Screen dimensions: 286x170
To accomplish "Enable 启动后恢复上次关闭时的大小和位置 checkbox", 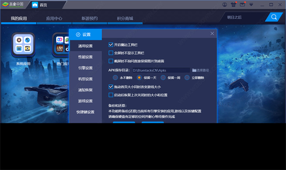I will tap(111, 95).
